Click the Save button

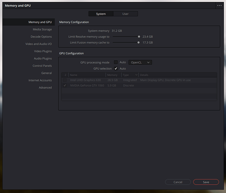(206, 182)
